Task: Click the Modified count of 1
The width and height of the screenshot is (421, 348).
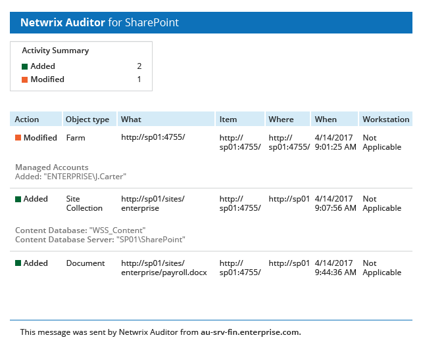Action: (139, 79)
